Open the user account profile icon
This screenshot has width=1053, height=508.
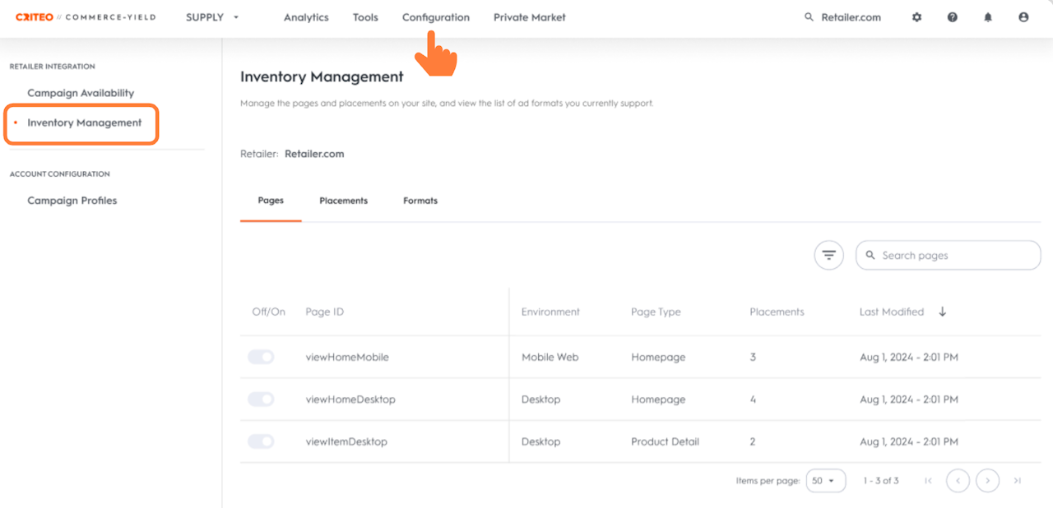1023,17
